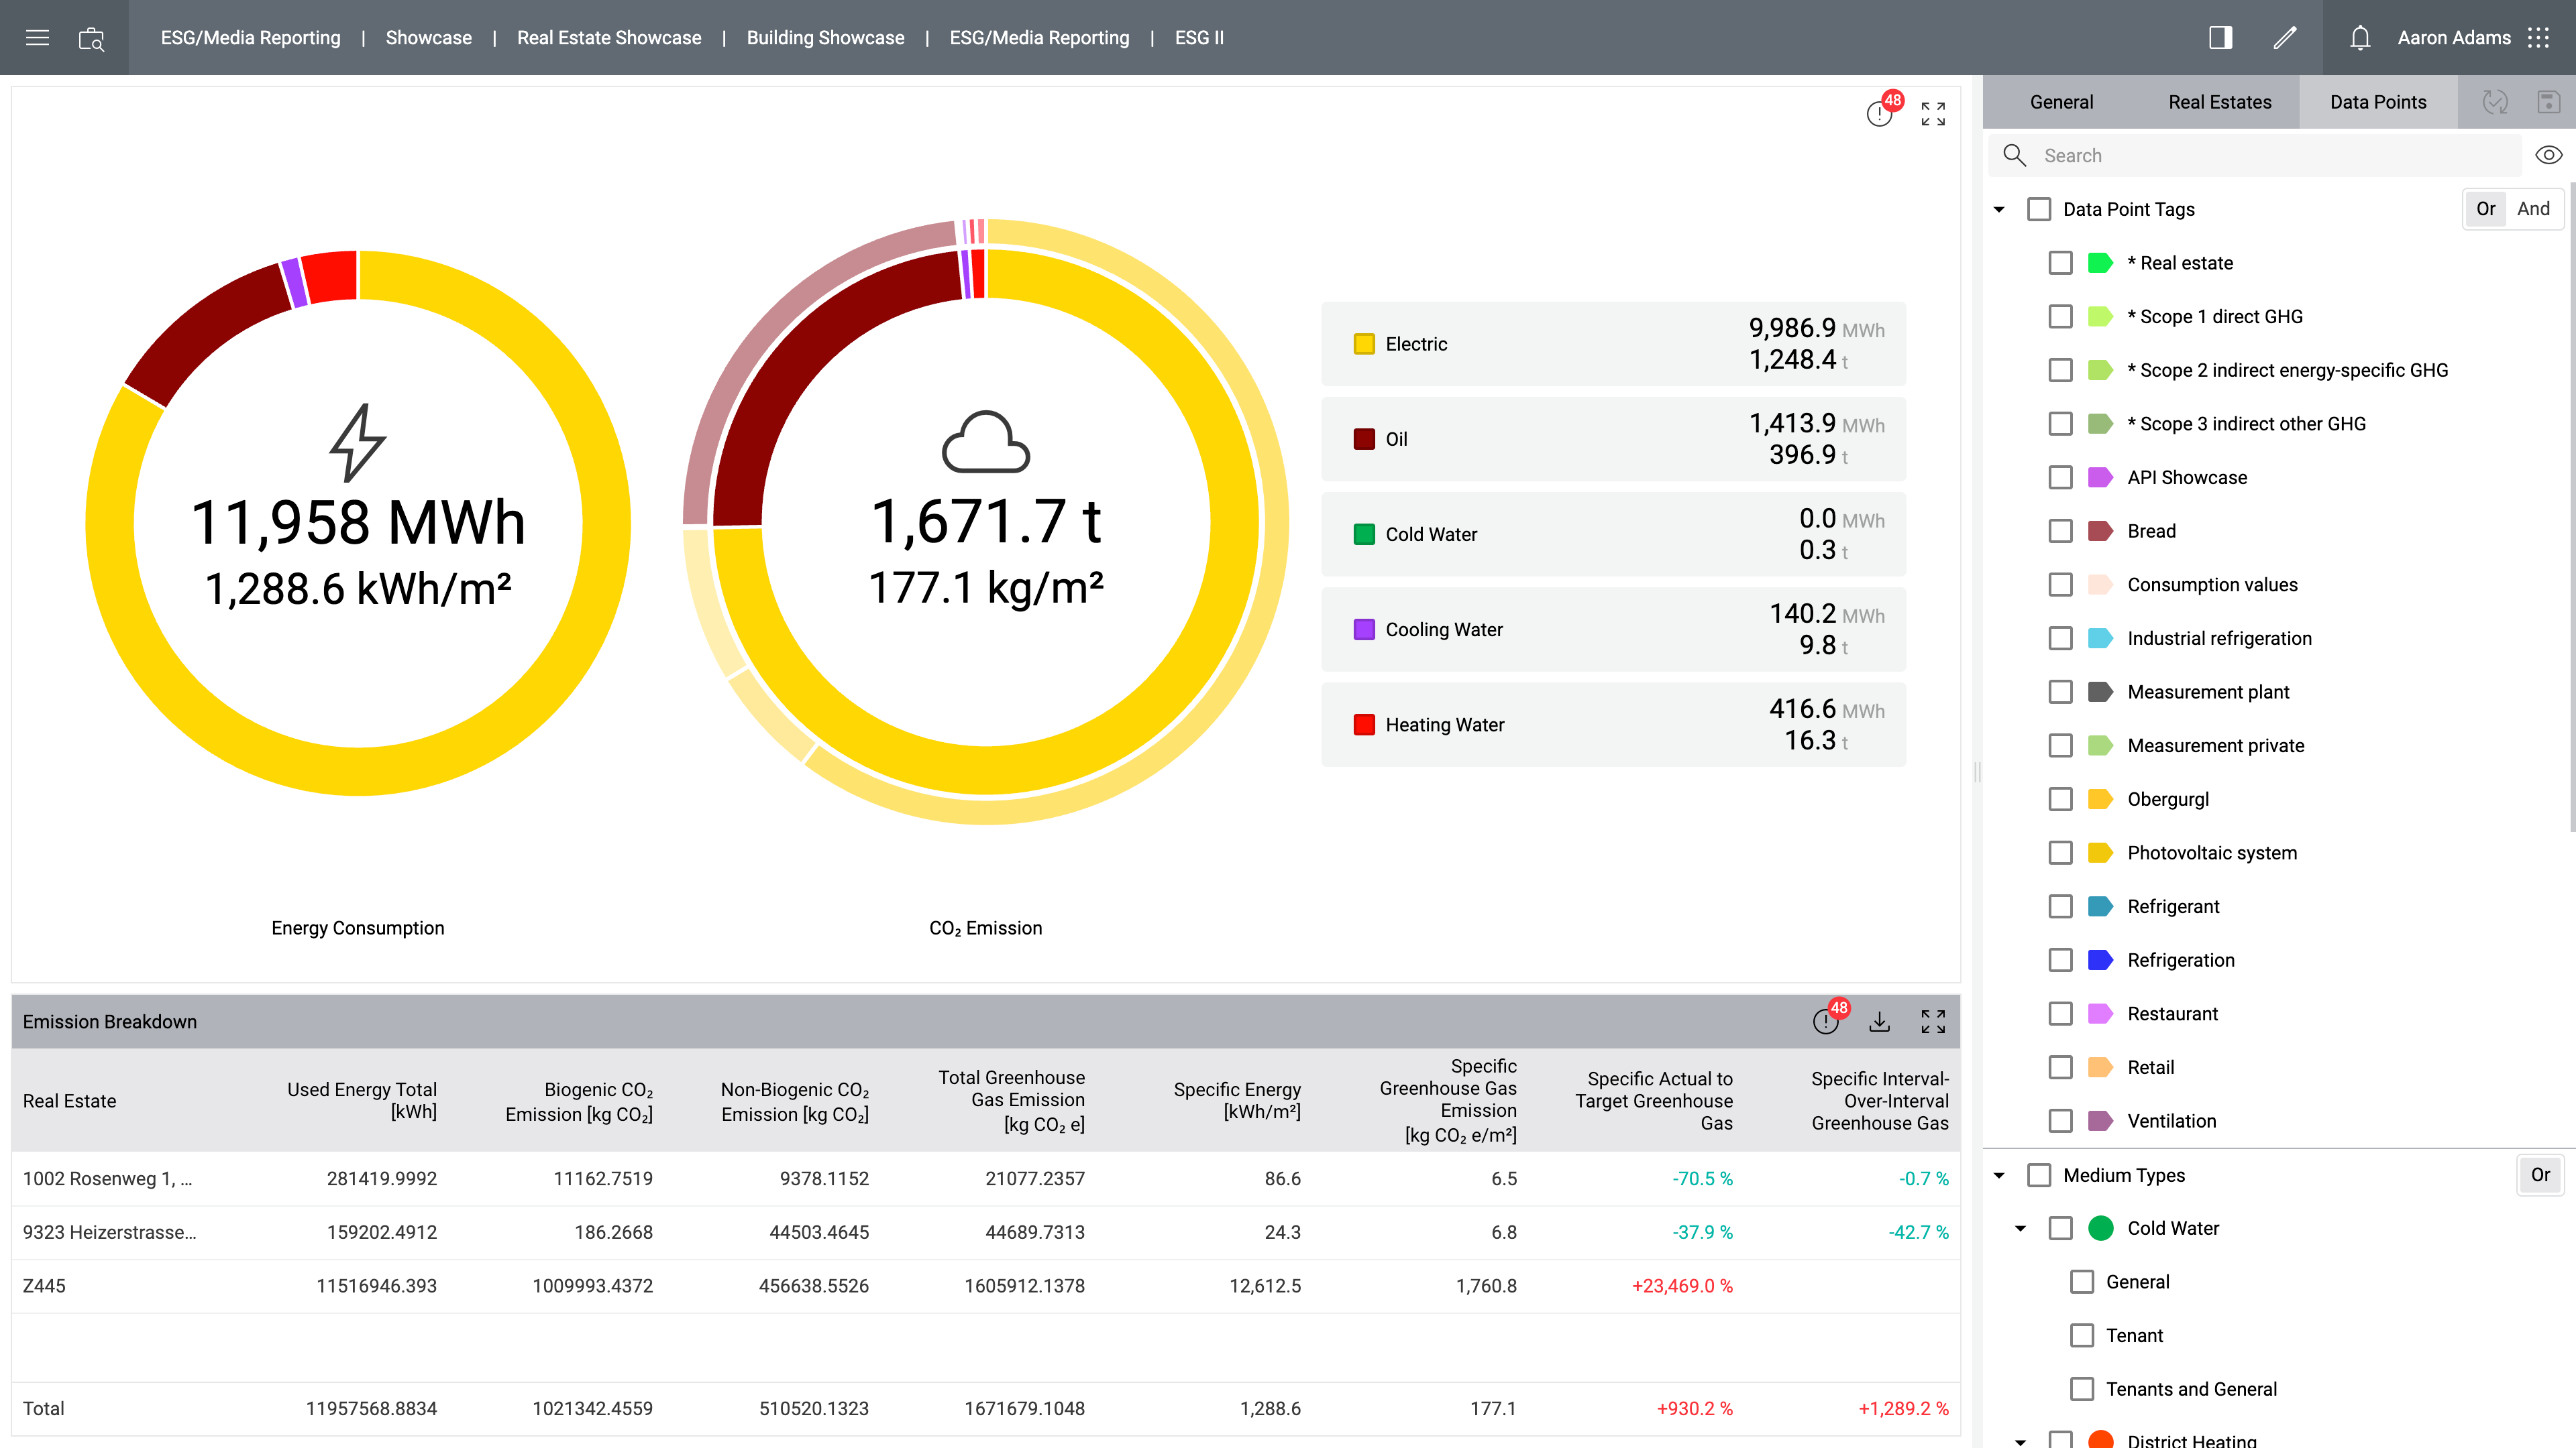
Task: Open warnings badge on Emission Breakdown
Action: pos(1827,1020)
